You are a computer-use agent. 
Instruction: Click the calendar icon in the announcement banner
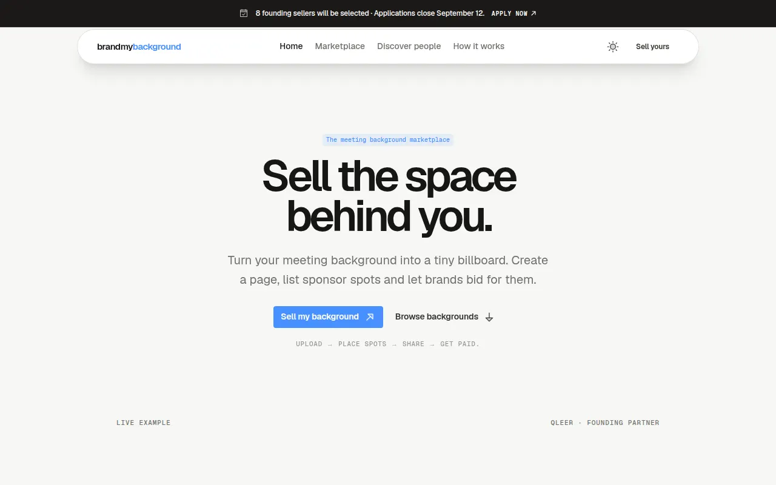point(244,13)
